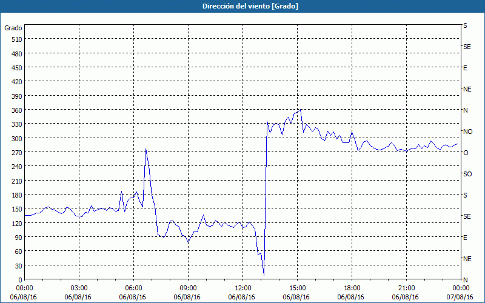Click the N compass label at 360 level

tap(466, 110)
